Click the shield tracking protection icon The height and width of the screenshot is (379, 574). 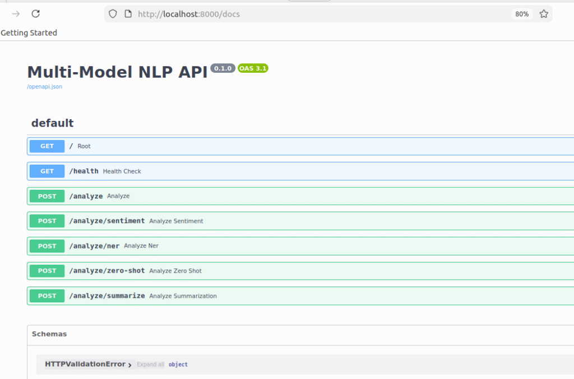(x=113, y=14)
